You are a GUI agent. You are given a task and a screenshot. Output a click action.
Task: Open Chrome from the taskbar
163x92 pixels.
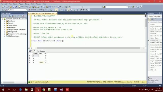coord(44,90)
